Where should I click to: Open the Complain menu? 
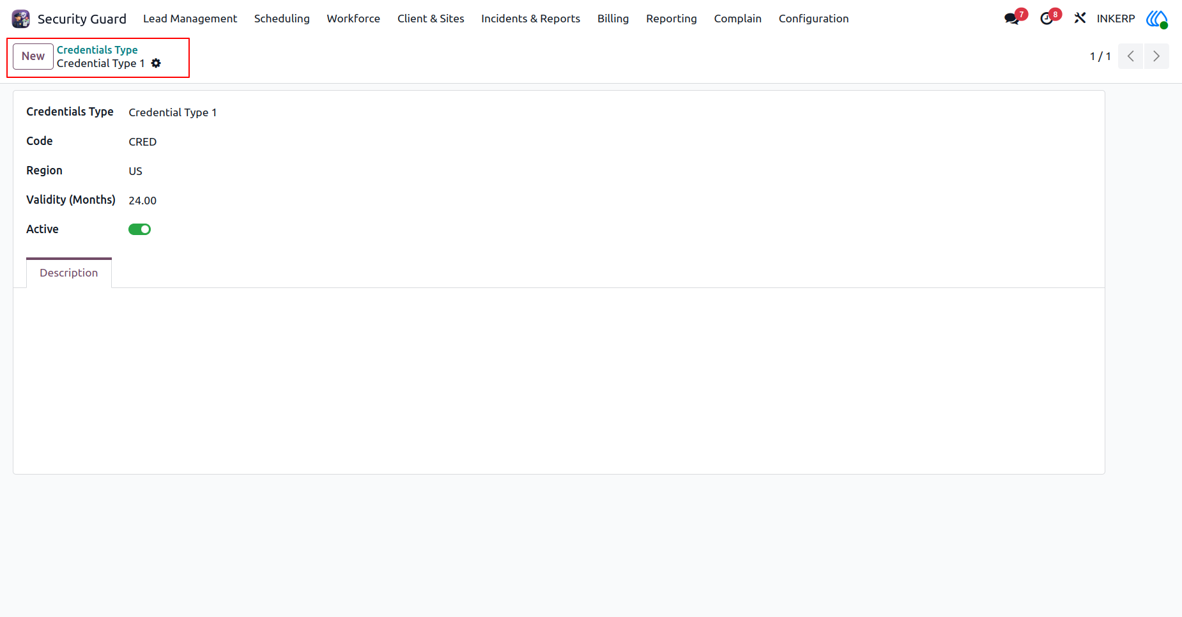(737, 19)
